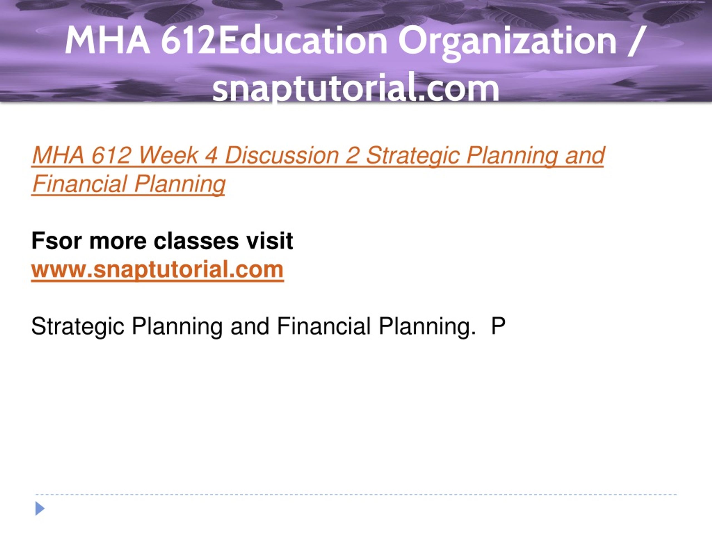Viewport: 712px width, 534px height.
Task: Click 'snaptutorial.com' in the purple header title
Action: 356,87
